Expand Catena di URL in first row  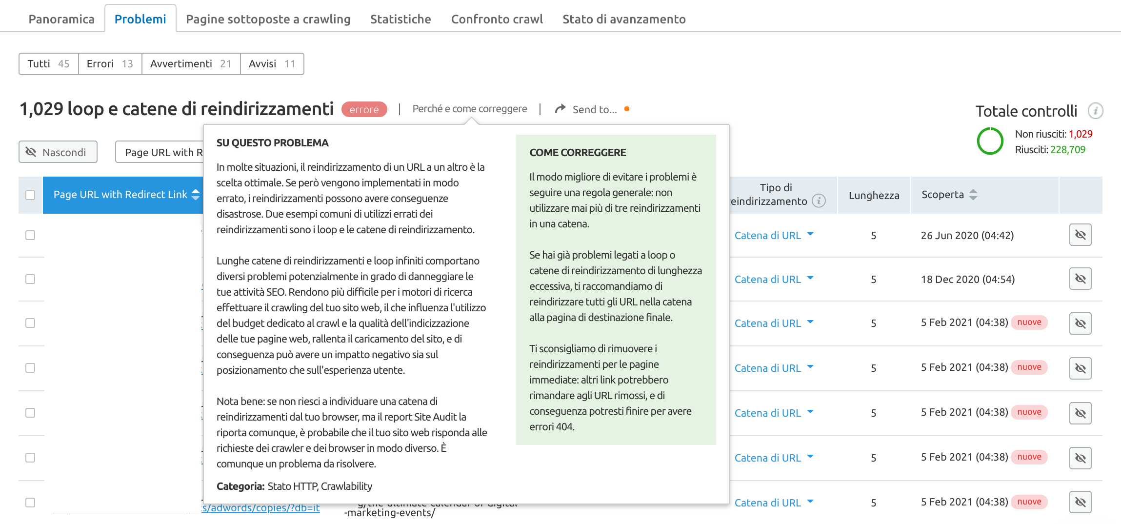(810, 235)
